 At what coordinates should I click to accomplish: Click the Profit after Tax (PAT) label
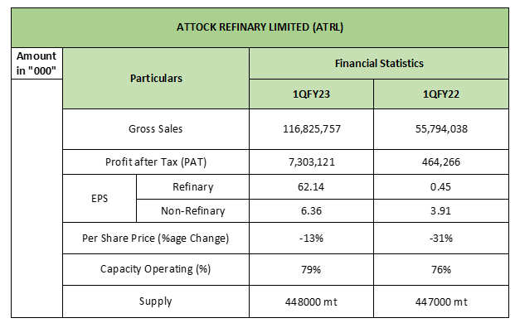[x=156, y=162]
